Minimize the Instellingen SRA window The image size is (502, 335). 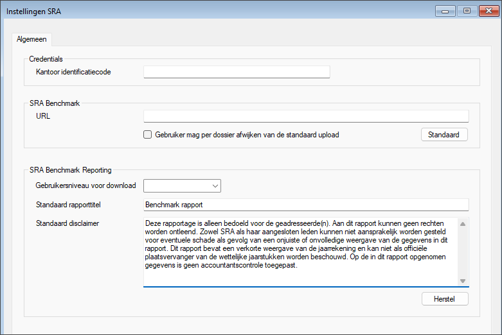[445, 11]
